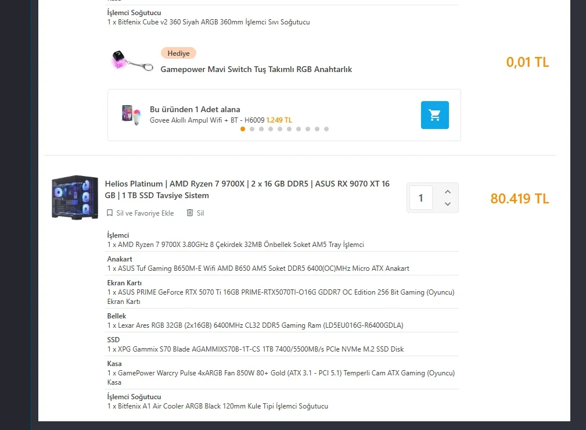This screenshot has height=430, width=586.
Task: Click the Ekran Kartı section label
Action: click(124, 283)
